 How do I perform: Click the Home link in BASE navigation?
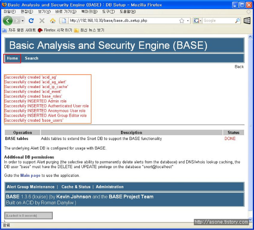pos(12,58)
